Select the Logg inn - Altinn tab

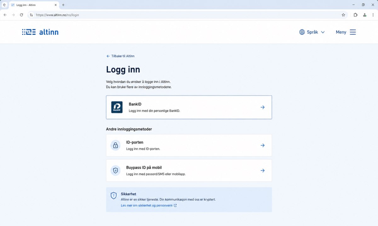34,5
